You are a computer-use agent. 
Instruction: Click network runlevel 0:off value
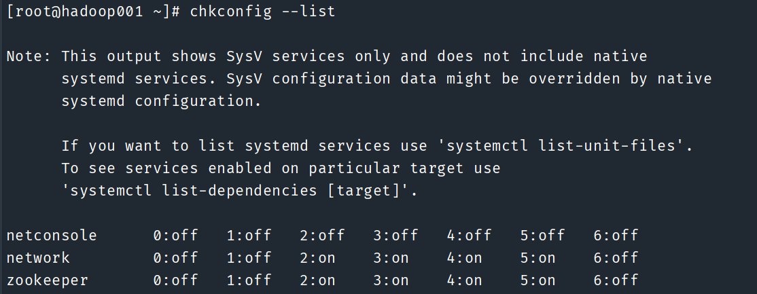point(175,258)
